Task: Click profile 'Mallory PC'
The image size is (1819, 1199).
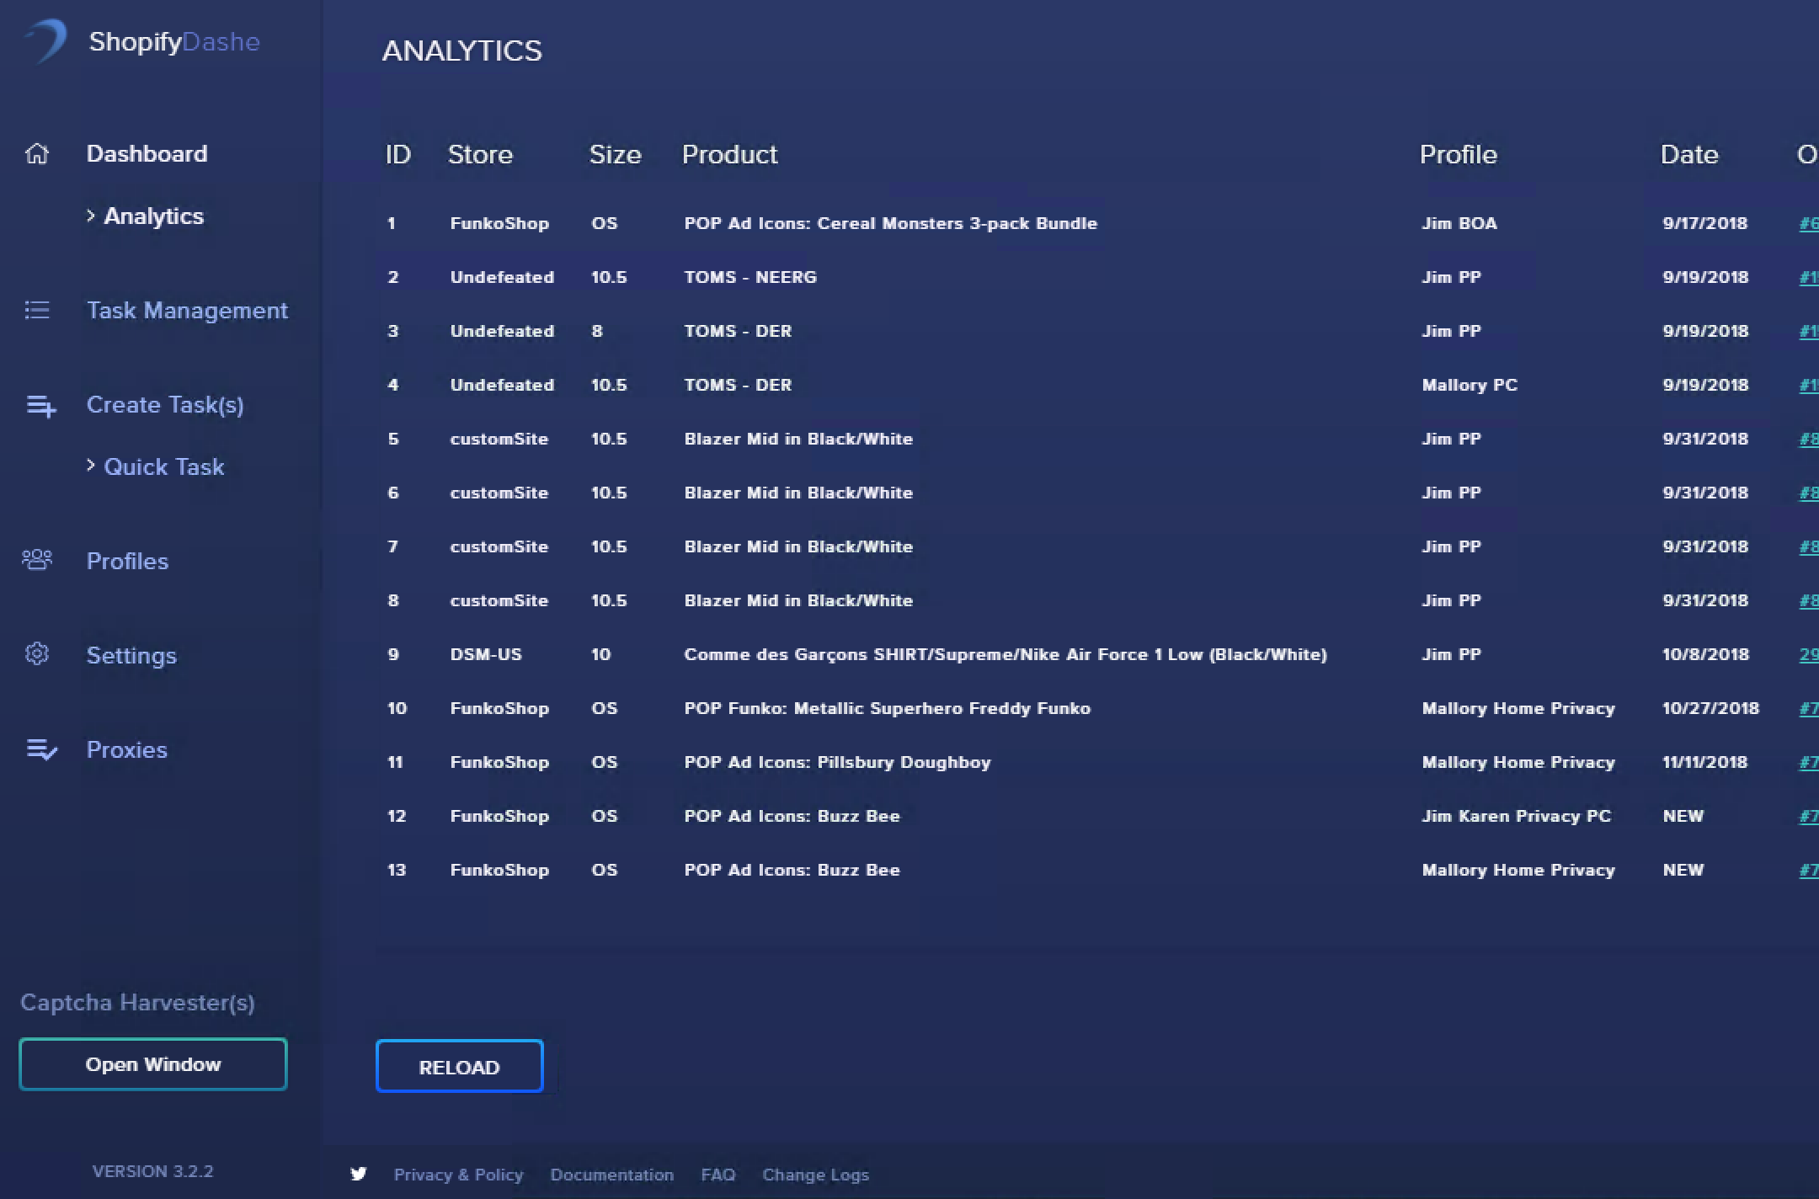Action: click(x=1470, y=385)
